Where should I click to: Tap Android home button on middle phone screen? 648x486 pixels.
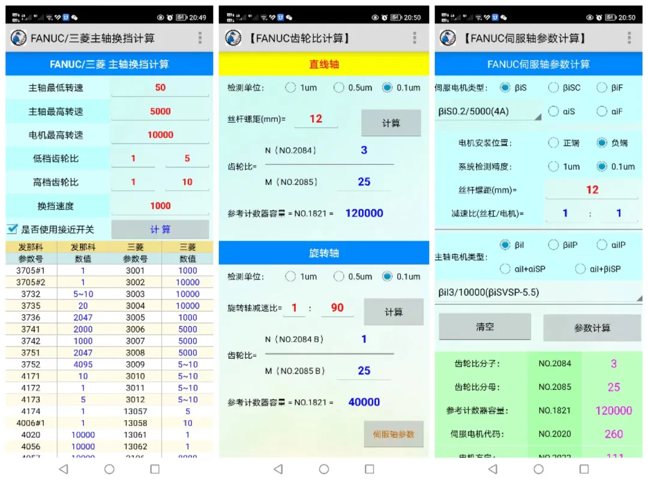324,469
